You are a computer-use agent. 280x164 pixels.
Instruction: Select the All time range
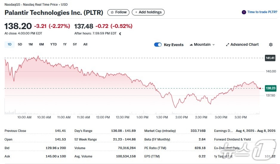tap(85, 44)
